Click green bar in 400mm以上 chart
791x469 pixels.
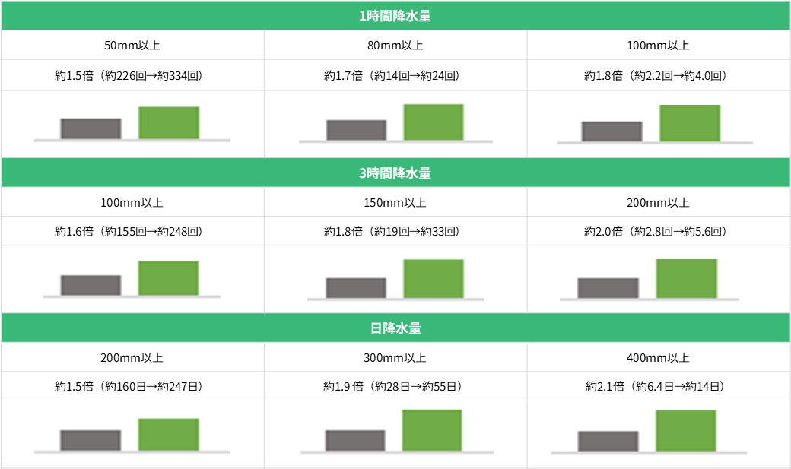tap(686, 431)
